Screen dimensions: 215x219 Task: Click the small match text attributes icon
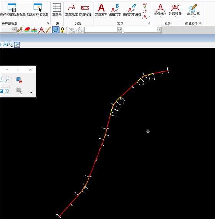tap(145, 11)
